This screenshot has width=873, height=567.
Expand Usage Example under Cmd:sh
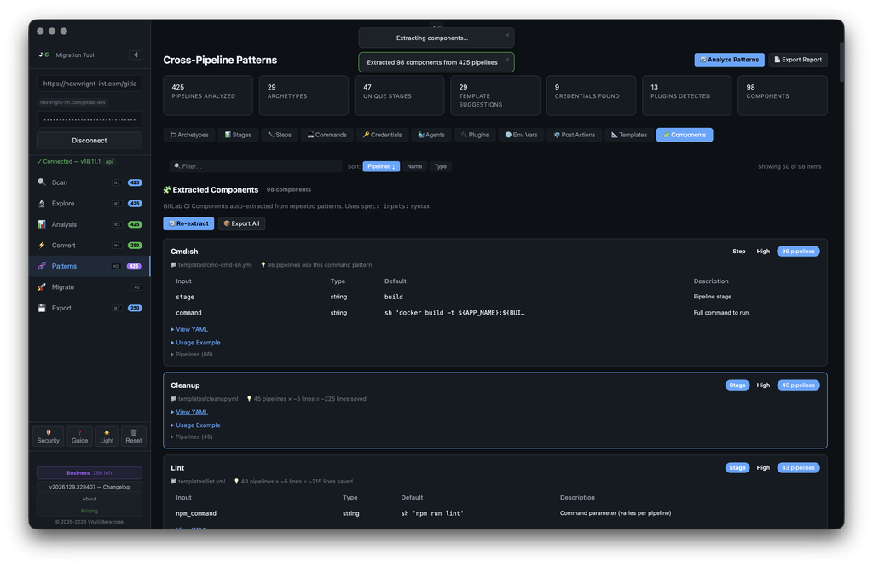coord(195,343)
